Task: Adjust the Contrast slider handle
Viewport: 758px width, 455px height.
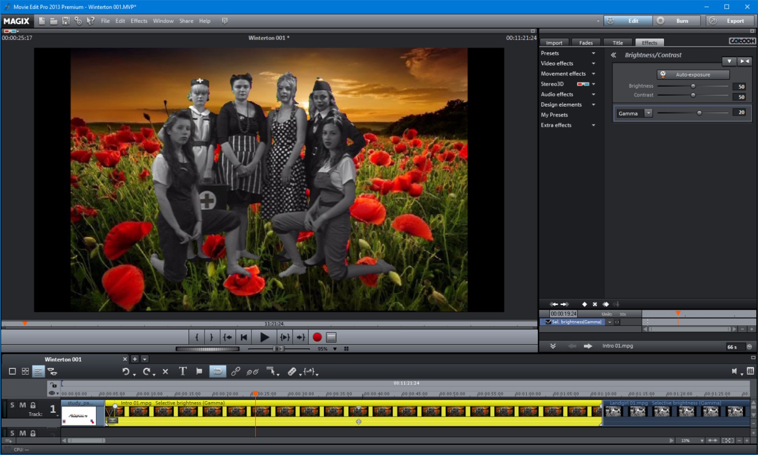Action: 693,95
